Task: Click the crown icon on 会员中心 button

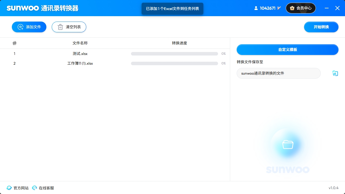Action: 292,8
